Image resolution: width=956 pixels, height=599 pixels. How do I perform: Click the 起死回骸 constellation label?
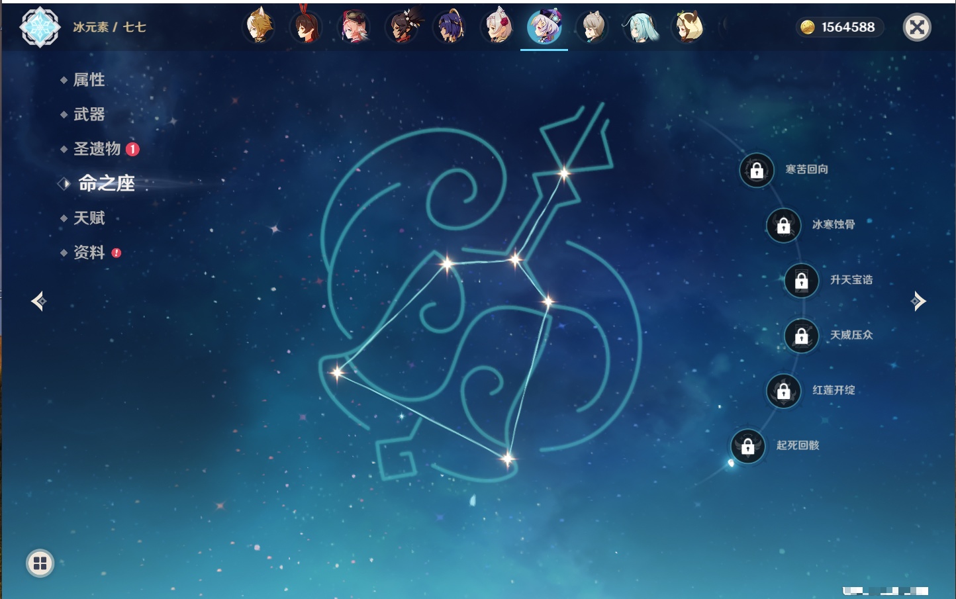[x=798, y=445]
